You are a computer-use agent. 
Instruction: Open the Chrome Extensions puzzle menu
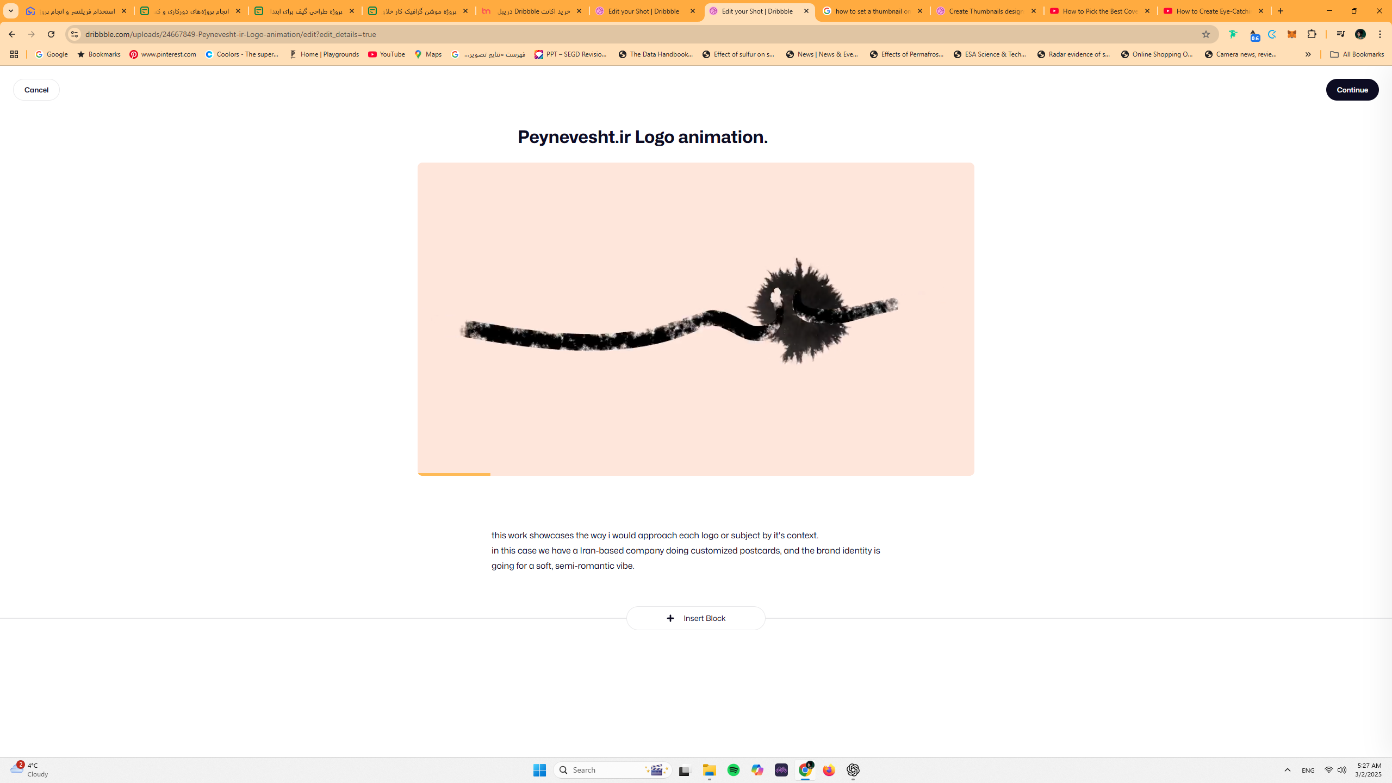pyautogui.click(x=1312, y=34)
